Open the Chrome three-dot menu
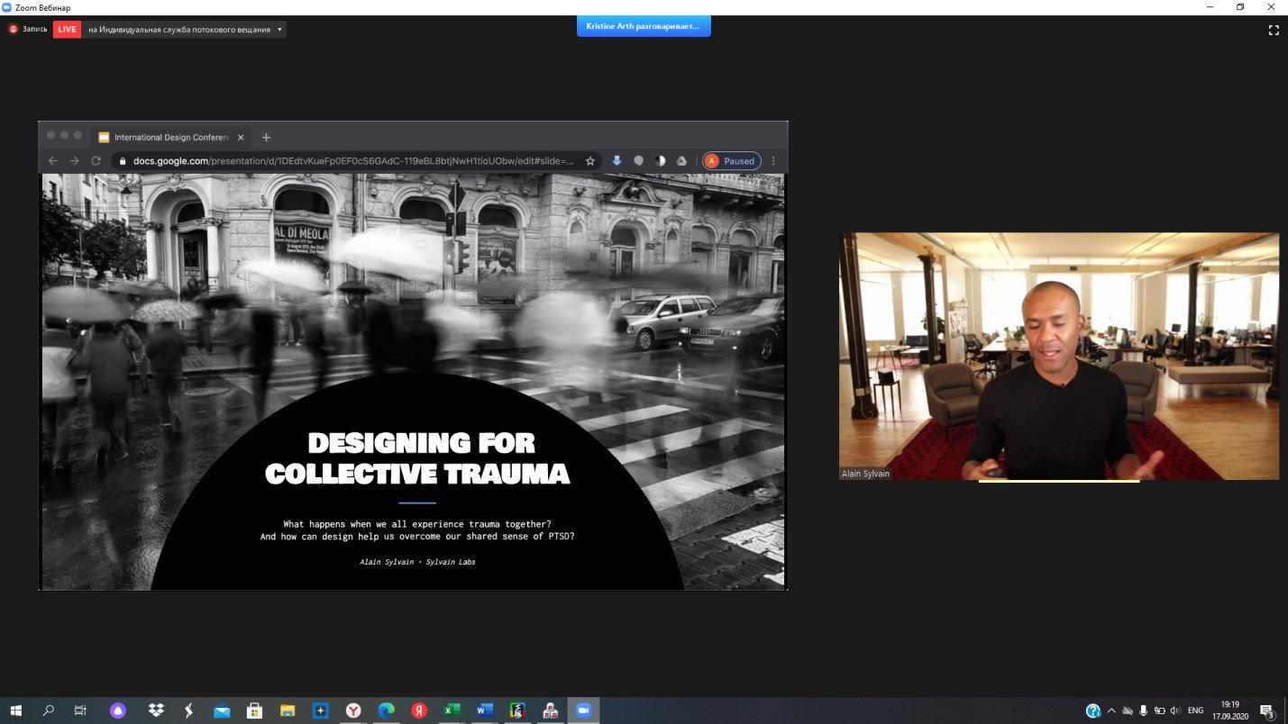This screenshot has height=724, width=1288. pos(773,161)
